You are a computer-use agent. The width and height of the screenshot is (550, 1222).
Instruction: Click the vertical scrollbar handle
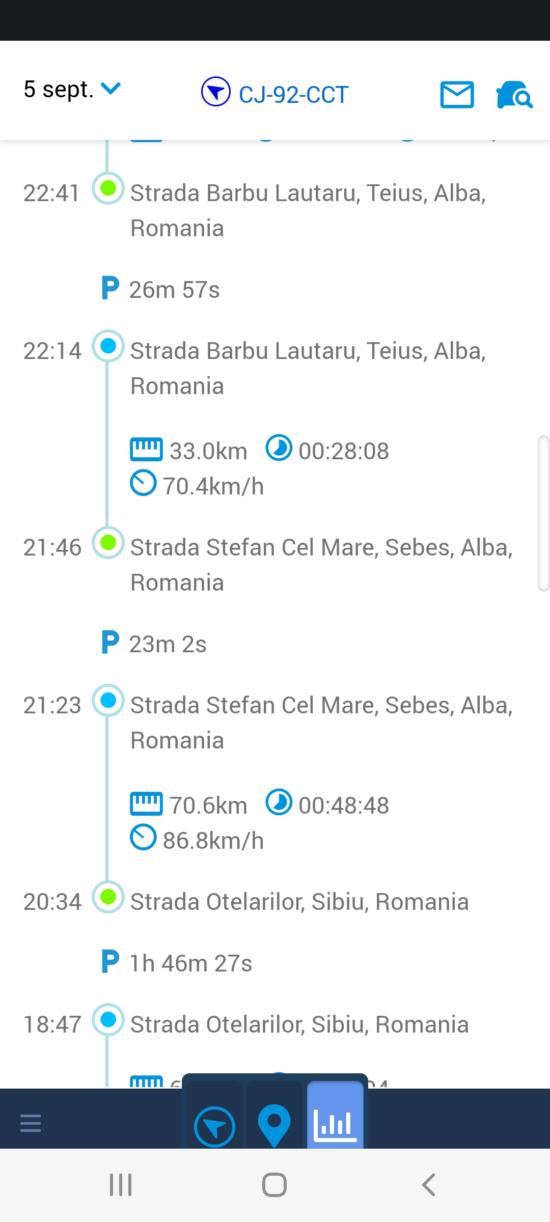[x=543, y=513]
